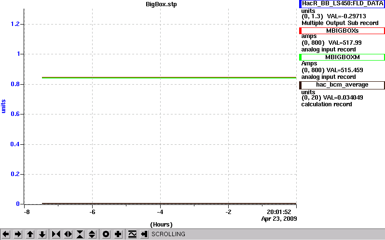This screenshot has width=385, height=240.
Task: Click the vertical 'units' y-axis label
Action: click(x=3, y=106)
